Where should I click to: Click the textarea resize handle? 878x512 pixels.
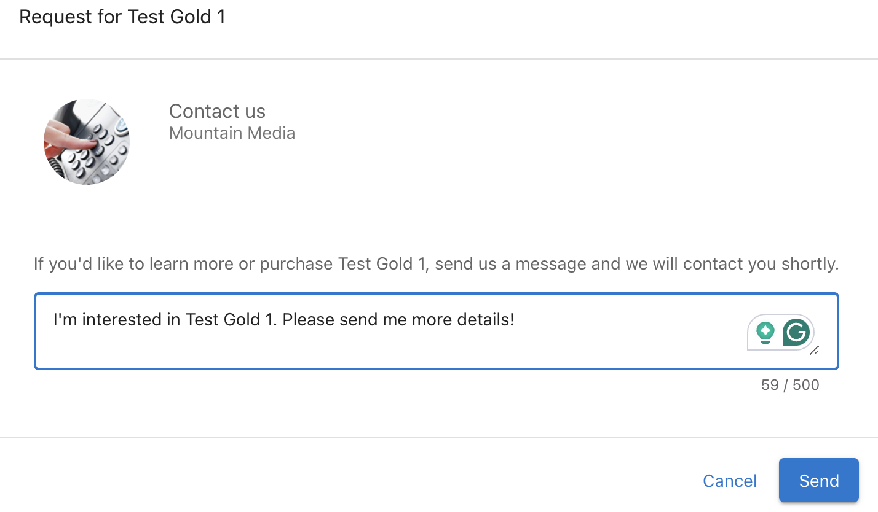pyautogui.click(x=814, y=351)
